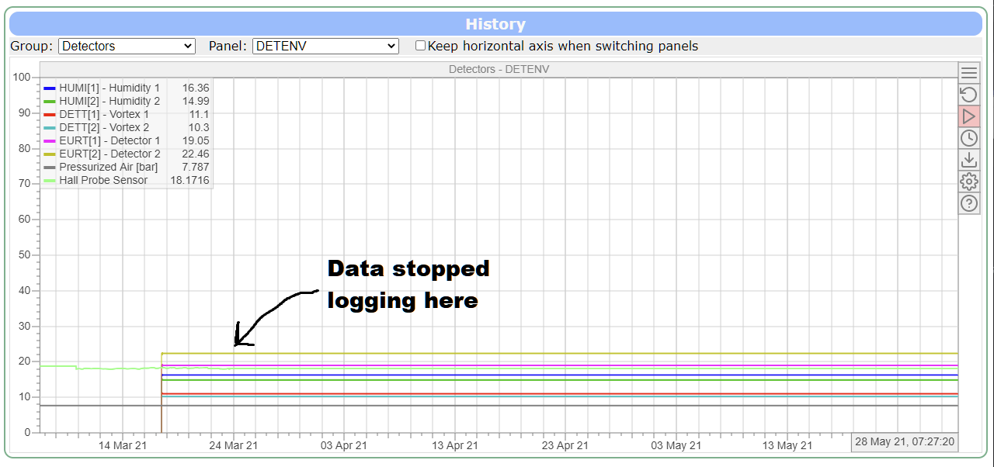Screen dimensions: 994x467
Task: Click the Hall Probe Sensor legend entry
Action: [127, 180]
